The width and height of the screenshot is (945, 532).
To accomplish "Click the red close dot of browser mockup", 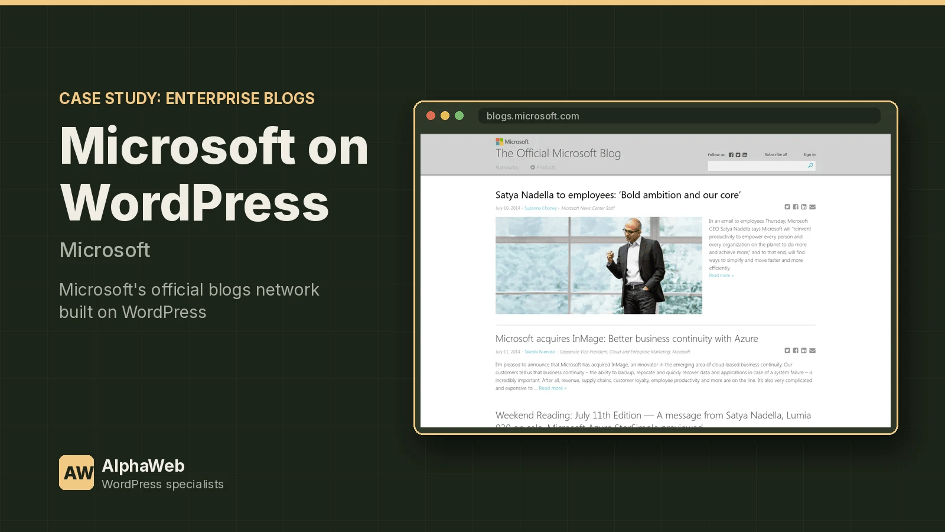I will (431, 116).
